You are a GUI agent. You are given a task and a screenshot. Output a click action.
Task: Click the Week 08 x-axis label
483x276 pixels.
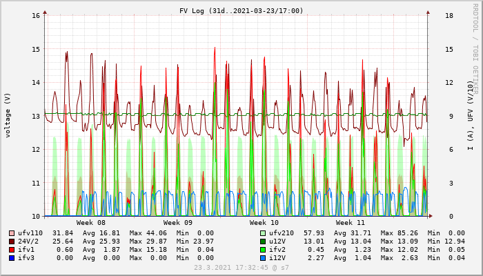tap(91, 223)
